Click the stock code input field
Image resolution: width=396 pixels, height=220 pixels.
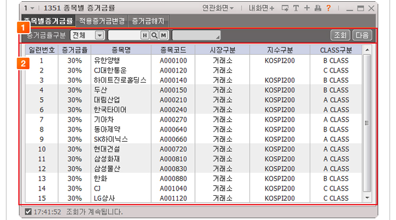click(124, 35)
